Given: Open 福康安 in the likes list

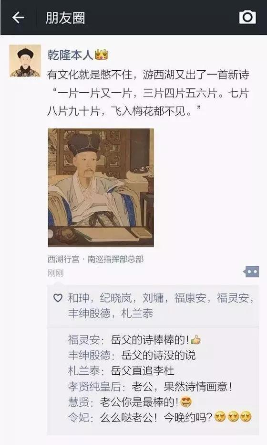Looking at the screenshot, I should point(190,298).
